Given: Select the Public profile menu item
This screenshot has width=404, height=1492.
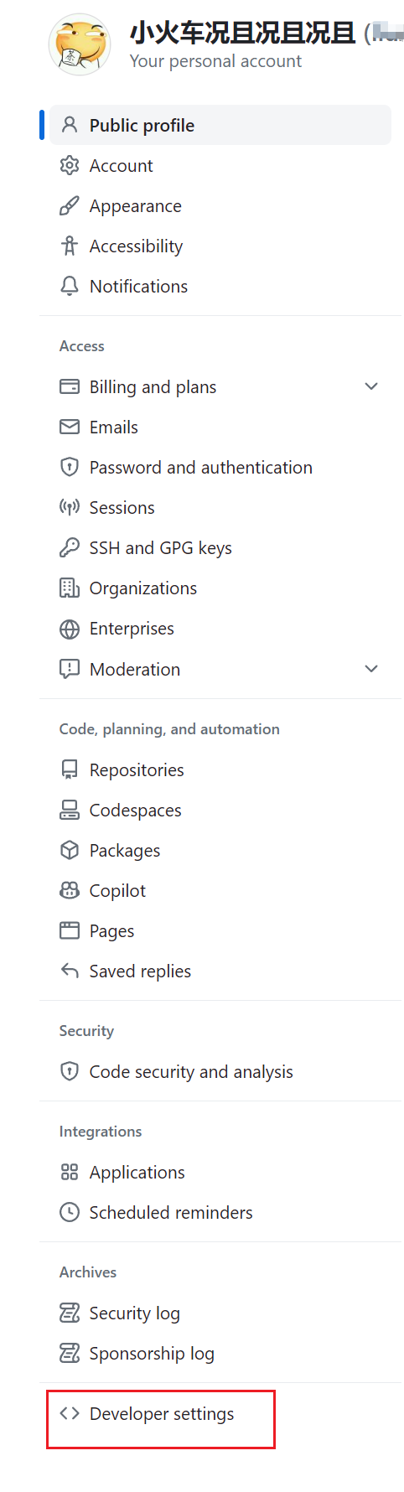Looking at the screenshot, I should (220, 125).
